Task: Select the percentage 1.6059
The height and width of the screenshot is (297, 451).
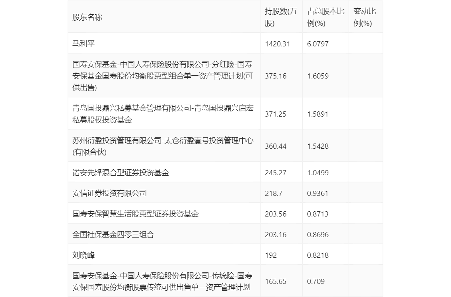Action: pyautogui.click(x=317, y=76)
